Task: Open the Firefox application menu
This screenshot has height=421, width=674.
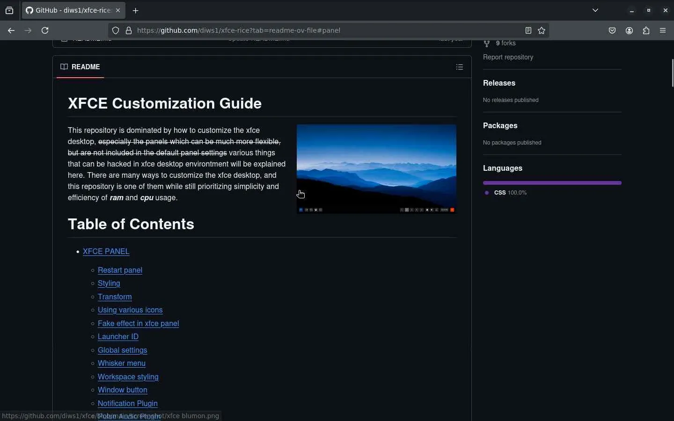Action: pos(663,30)
